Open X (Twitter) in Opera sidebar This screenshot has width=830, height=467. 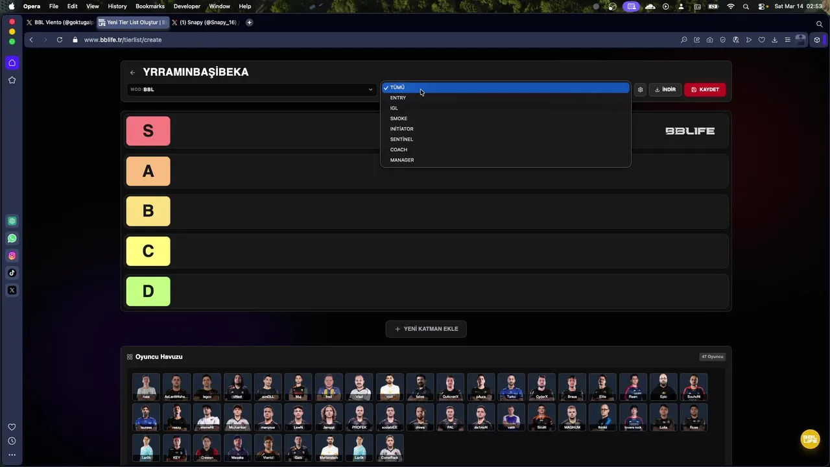pyautogui.click(x=12, y=291)
